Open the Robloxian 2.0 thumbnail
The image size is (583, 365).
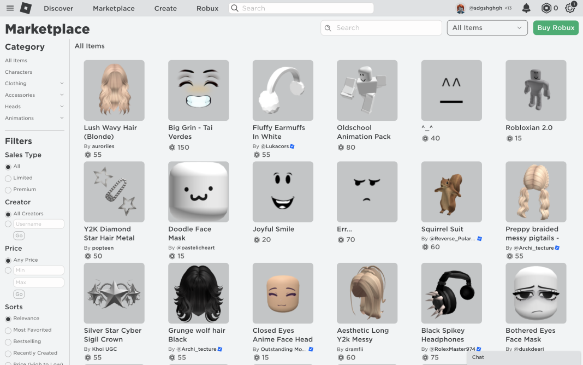tap(536, 90)
